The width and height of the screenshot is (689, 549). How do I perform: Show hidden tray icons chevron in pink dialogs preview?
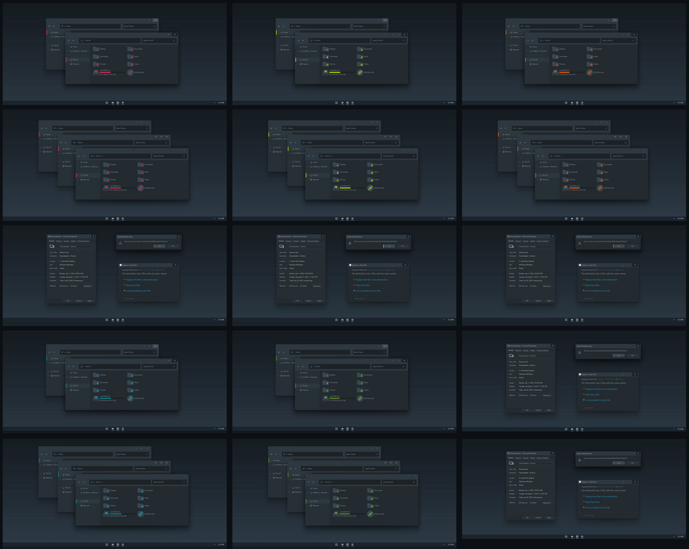pos(215,320)
